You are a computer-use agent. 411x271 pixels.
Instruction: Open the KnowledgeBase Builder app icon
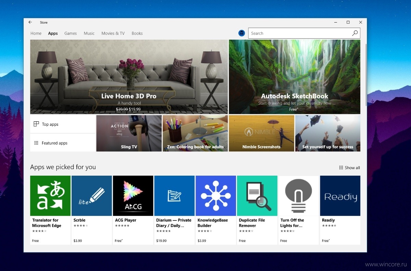click(216, 196)
